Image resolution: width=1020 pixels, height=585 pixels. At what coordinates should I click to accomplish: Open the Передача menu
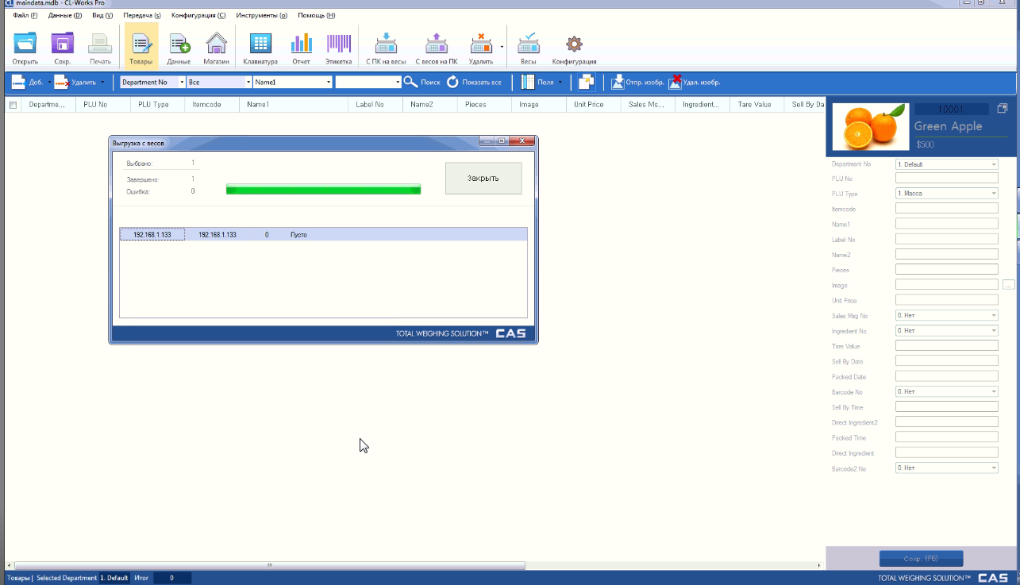[x=141, y=15]
